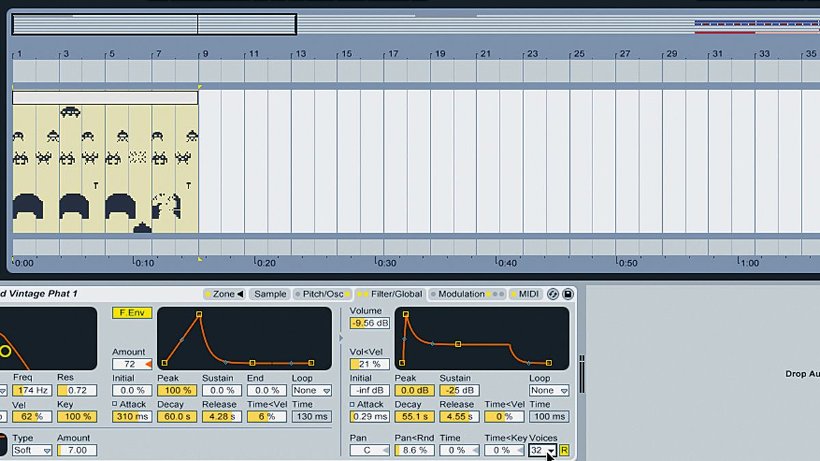Viewport: 820px width, 461px height.
Task: Open the volume envelope Loop dropdown
Action: point(548,390)
